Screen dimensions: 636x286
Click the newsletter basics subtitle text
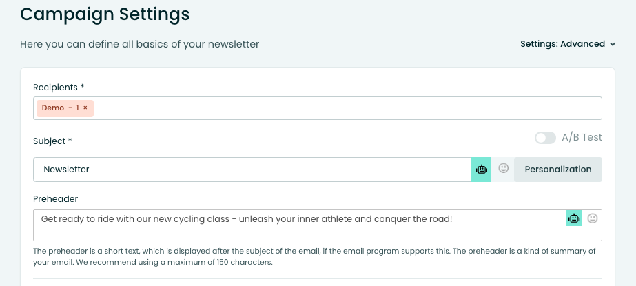[139, 44]
